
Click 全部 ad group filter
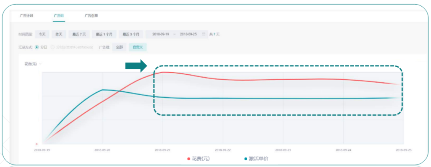click(120, 47)
